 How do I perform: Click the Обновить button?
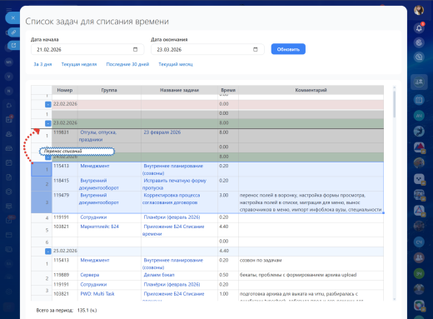tap(288, 49)
